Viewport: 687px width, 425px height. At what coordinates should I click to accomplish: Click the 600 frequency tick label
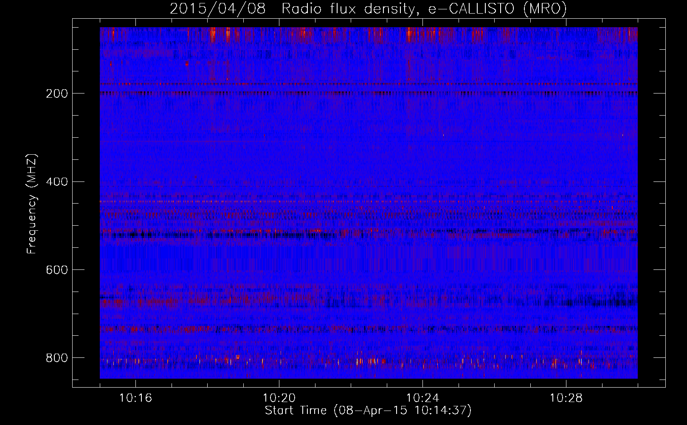click(x=56, y=270)
